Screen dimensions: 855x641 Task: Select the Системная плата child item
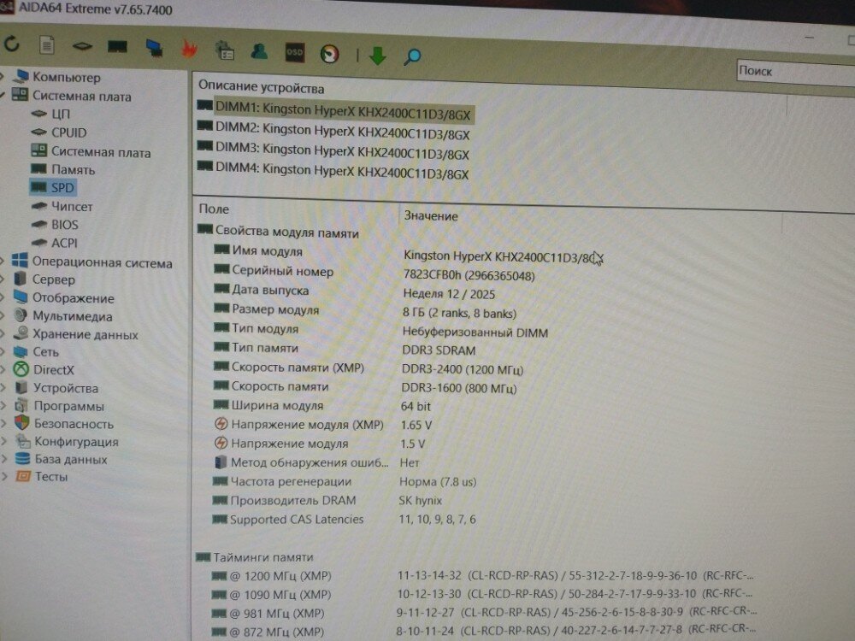tap(100, 152)
